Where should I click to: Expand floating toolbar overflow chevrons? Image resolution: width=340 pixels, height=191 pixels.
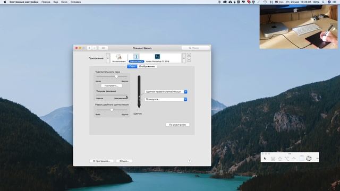coord(317,159)
